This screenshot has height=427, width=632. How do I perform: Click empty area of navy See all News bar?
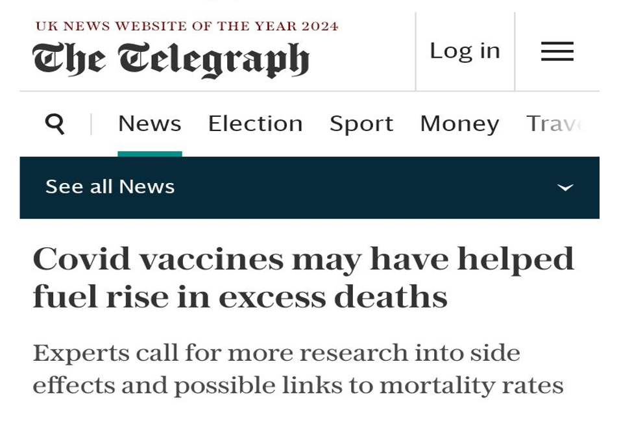pyautogui.click(x=363, y=188)
